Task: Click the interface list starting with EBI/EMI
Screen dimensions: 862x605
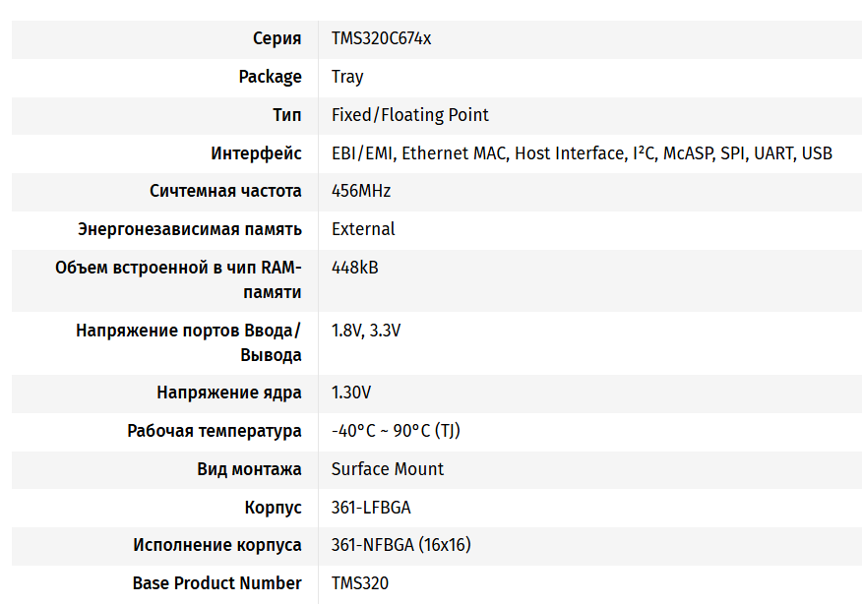Action: point(582,153)
